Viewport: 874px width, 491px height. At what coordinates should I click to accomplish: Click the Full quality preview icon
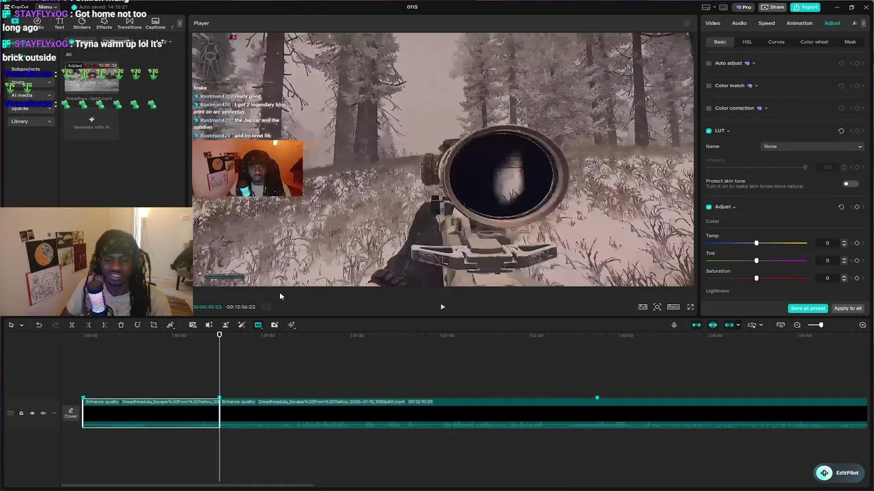pos(643,307)
